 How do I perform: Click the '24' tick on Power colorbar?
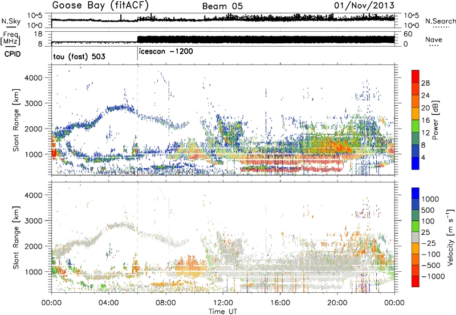tap(425, 96)
